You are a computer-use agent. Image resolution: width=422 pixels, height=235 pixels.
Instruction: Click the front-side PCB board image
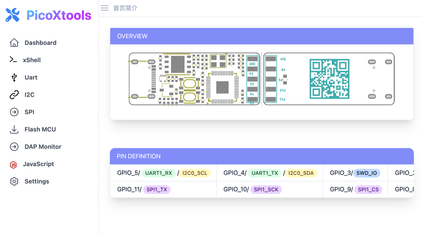[x=194, y=79]
